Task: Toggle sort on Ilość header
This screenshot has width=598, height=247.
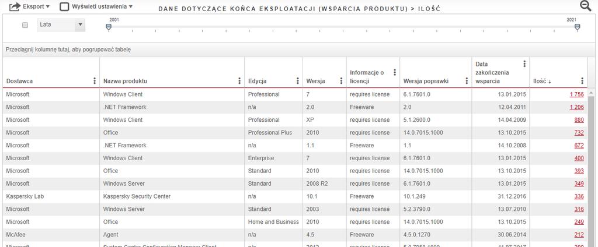Action: [542, 81]
